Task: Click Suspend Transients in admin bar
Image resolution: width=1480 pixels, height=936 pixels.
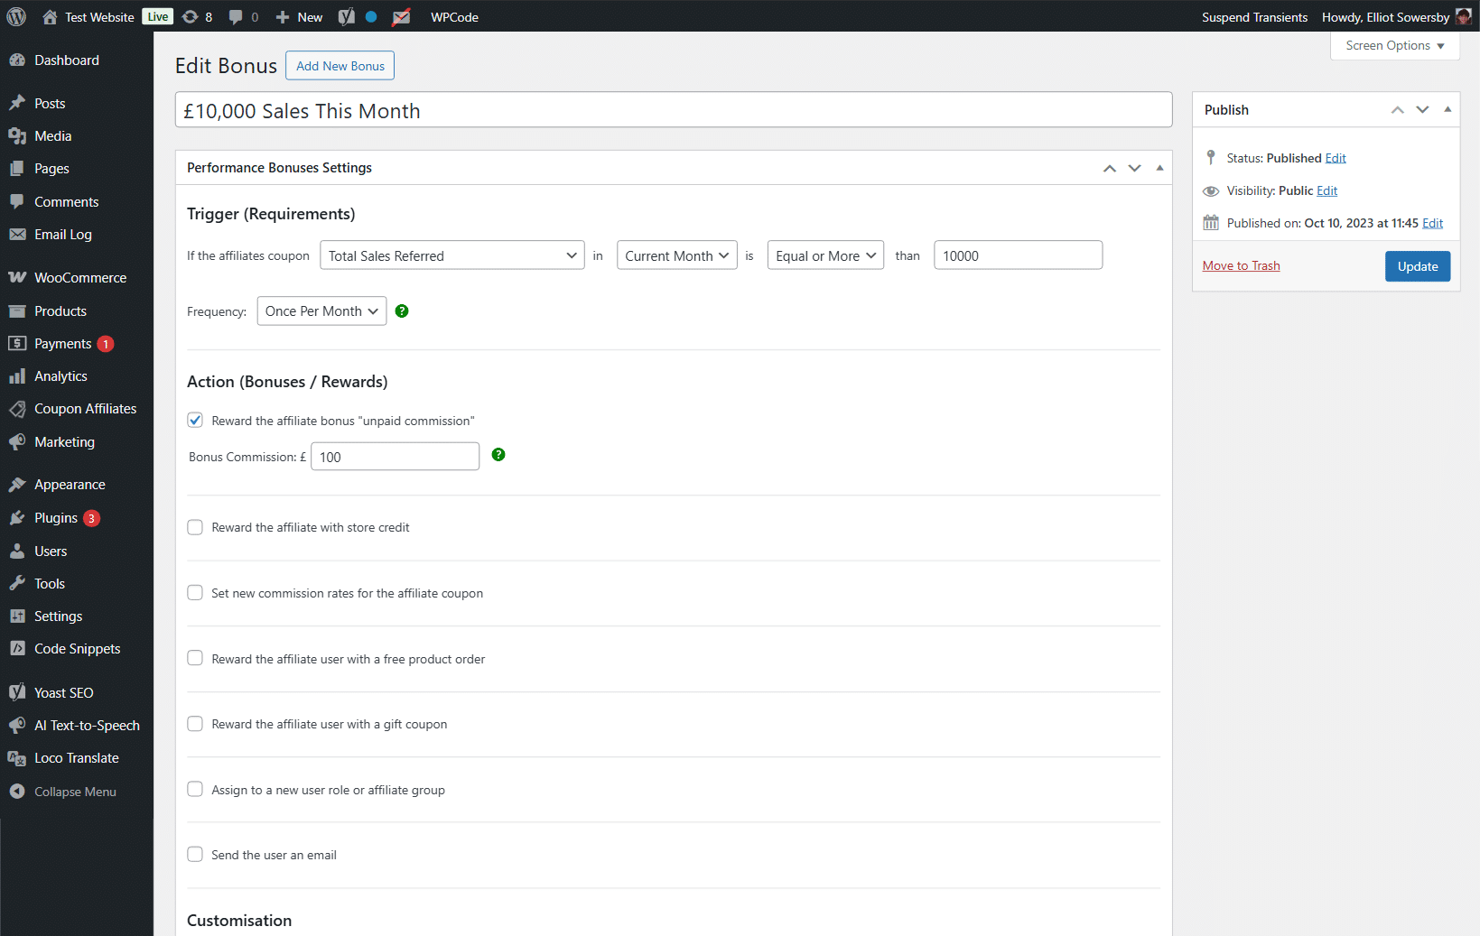Action: 1254,16
